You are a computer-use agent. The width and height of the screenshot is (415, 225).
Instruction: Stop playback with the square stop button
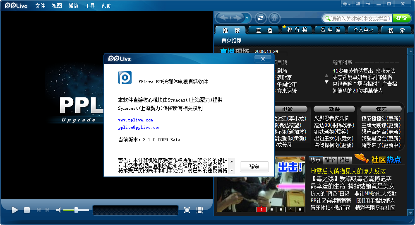coord(27,210)
